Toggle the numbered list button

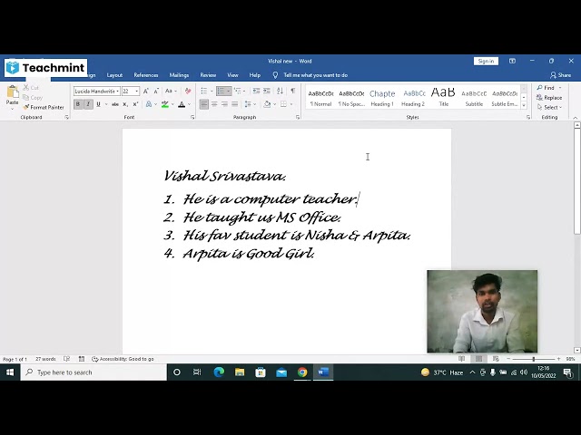[x=222, y=91]
